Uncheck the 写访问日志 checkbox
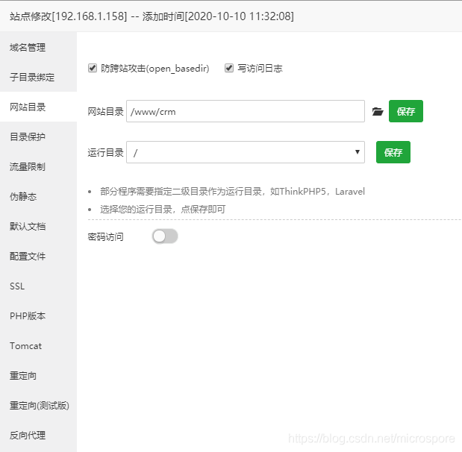 click(x=229, y=68)
